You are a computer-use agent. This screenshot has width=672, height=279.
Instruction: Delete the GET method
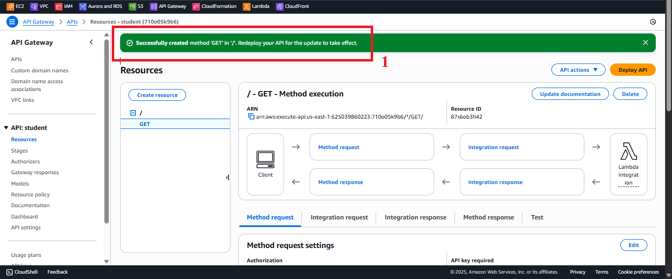(630, 94)
